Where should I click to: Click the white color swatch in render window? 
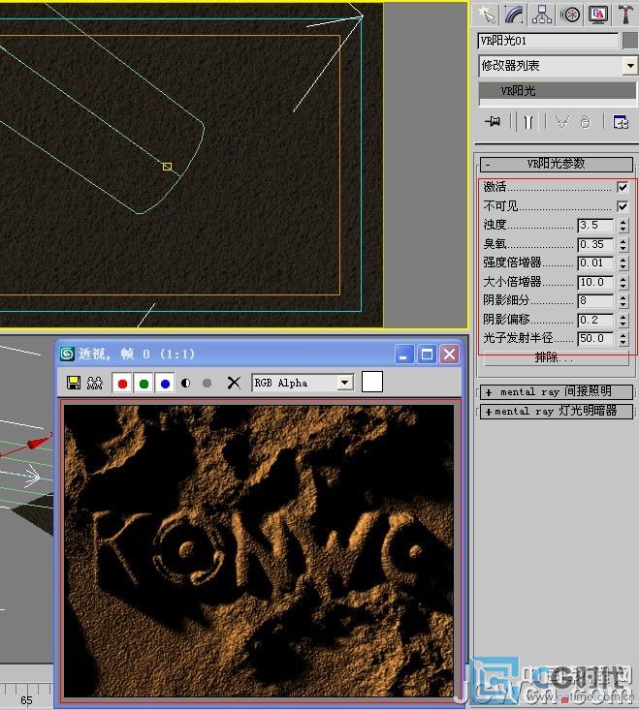[372, 382]
